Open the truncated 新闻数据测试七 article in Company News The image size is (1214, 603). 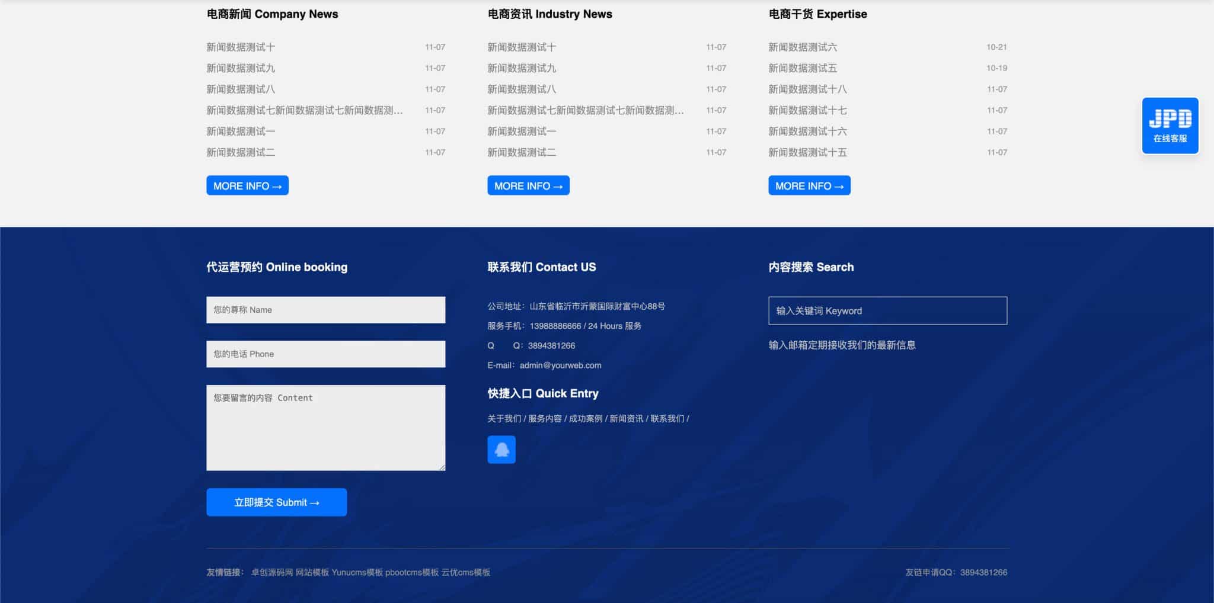305,110
